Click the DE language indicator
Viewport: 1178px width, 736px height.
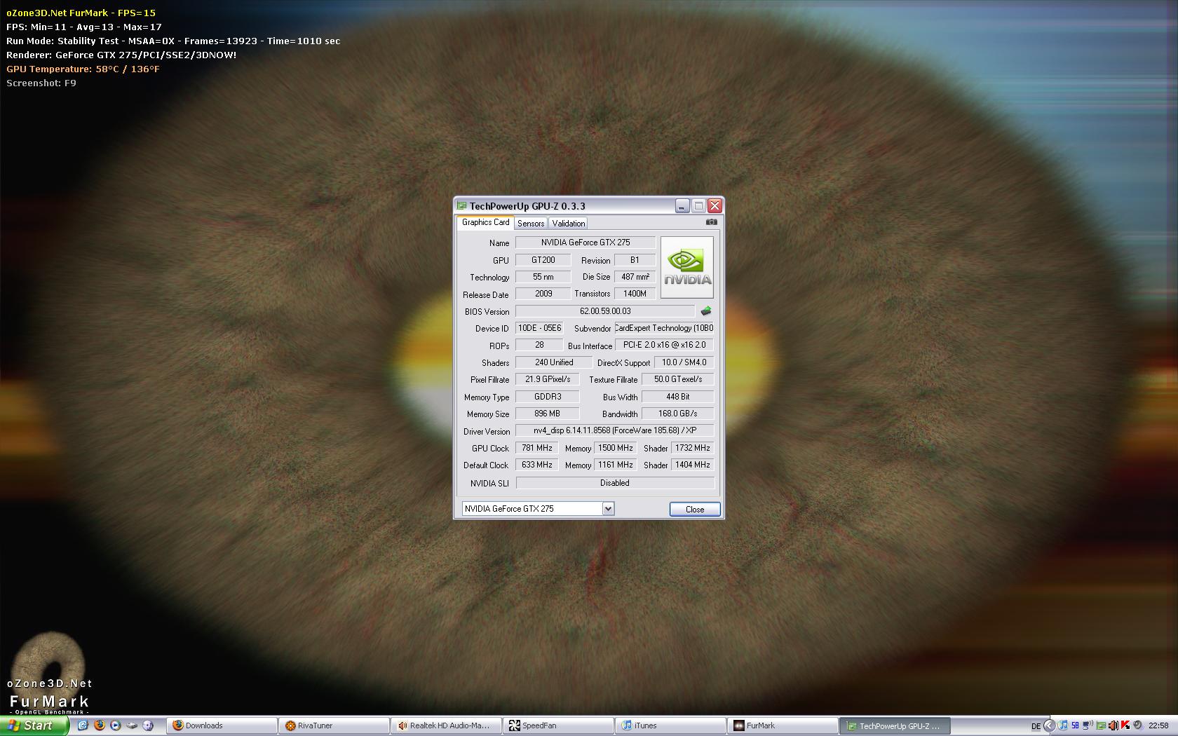(1036, 726)
